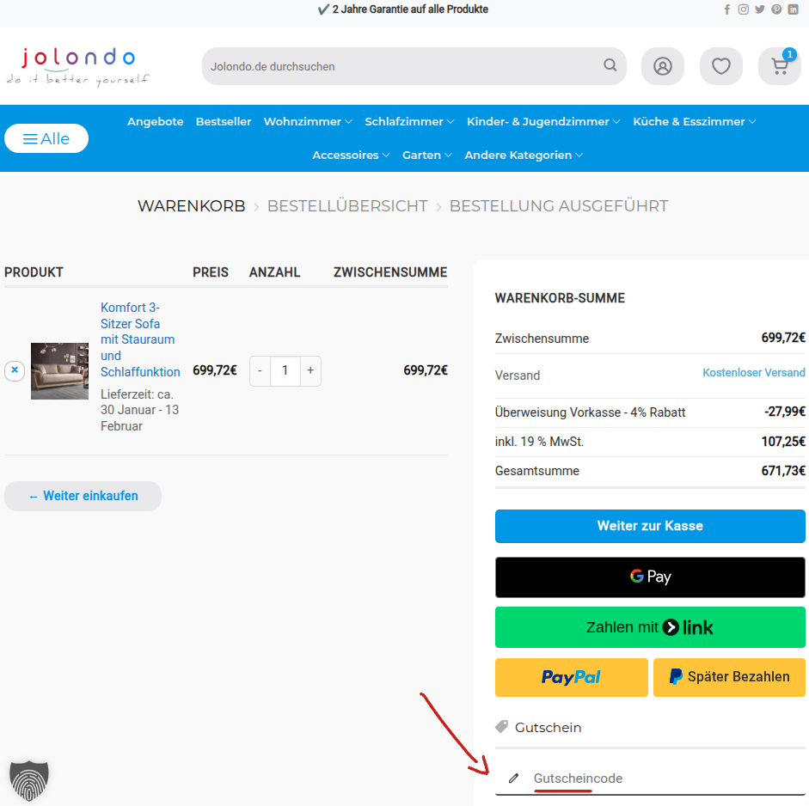Expand the Küche & Esszimmer dropdown

point(693,121)
